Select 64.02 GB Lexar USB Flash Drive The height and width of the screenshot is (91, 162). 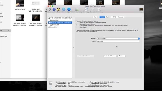coord(60,22)
